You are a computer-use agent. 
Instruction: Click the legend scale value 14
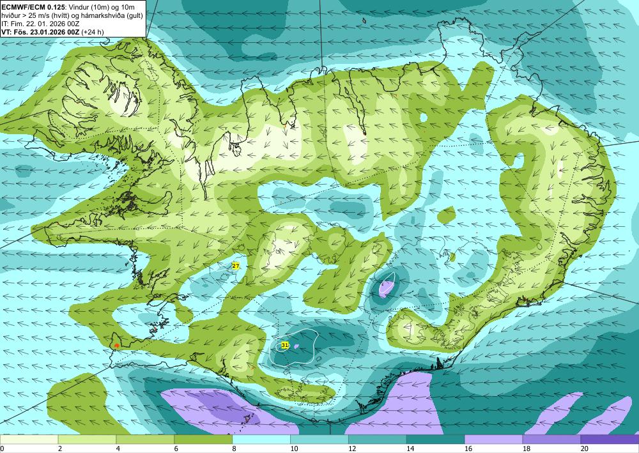(410, 449)
